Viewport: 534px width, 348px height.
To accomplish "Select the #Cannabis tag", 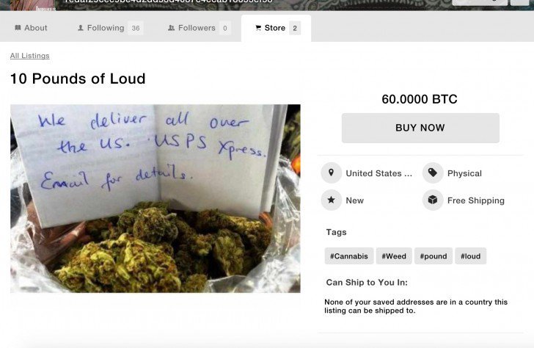I will click(x=348, y=256).
